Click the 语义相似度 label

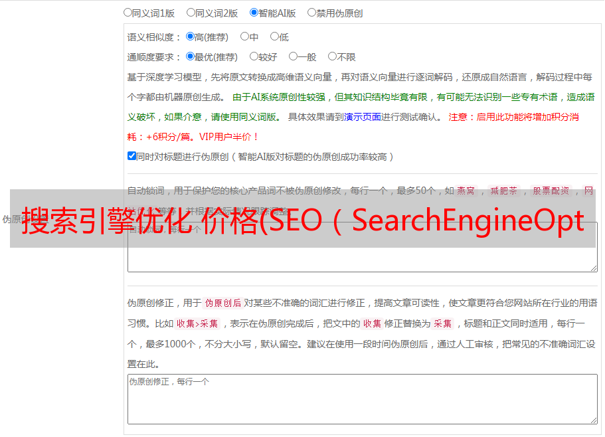coord(153,37)
